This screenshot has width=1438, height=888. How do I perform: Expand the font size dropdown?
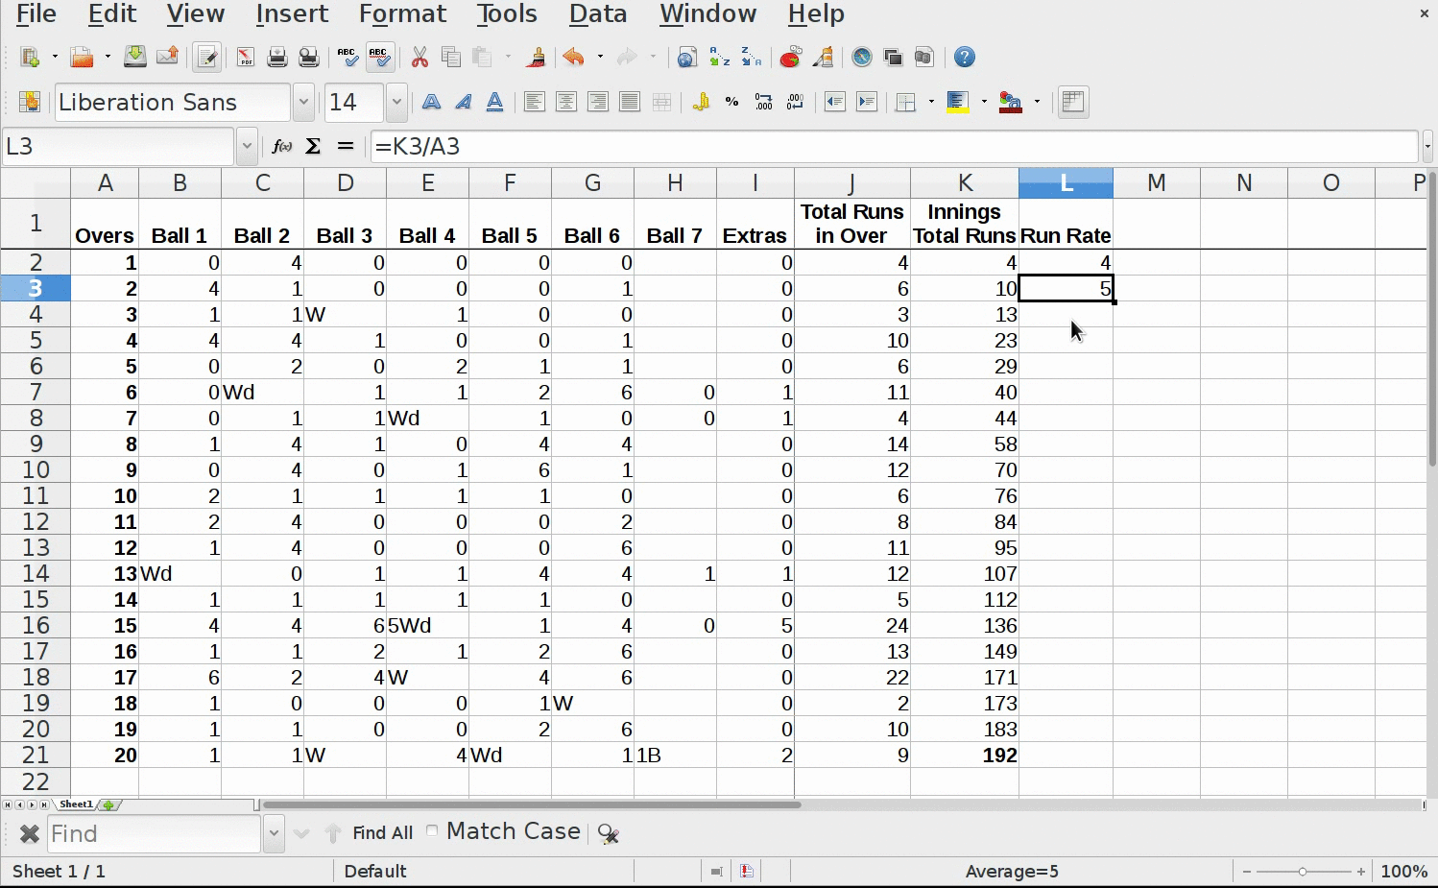click(x=396, y=103)
